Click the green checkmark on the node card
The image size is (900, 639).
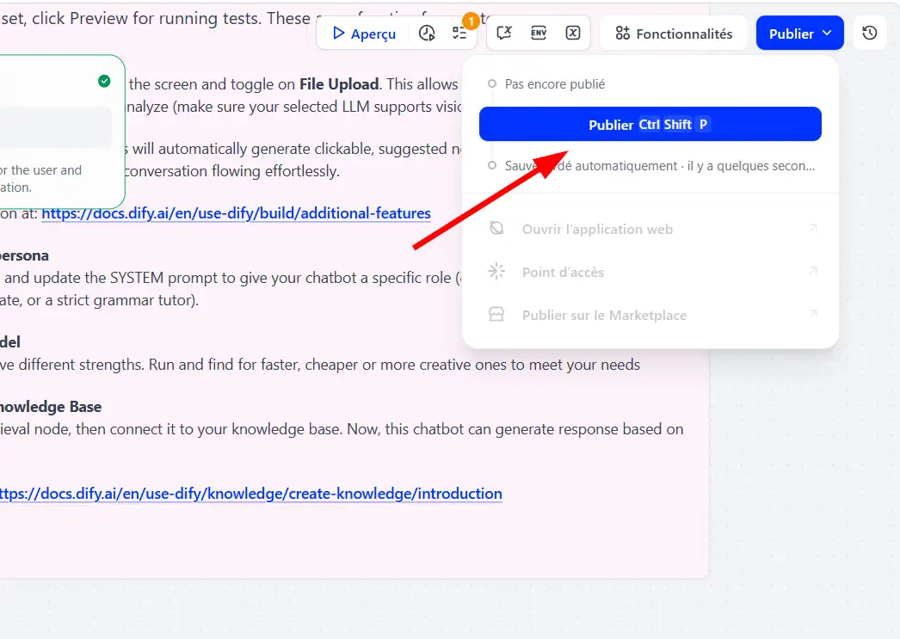point(104,81)
